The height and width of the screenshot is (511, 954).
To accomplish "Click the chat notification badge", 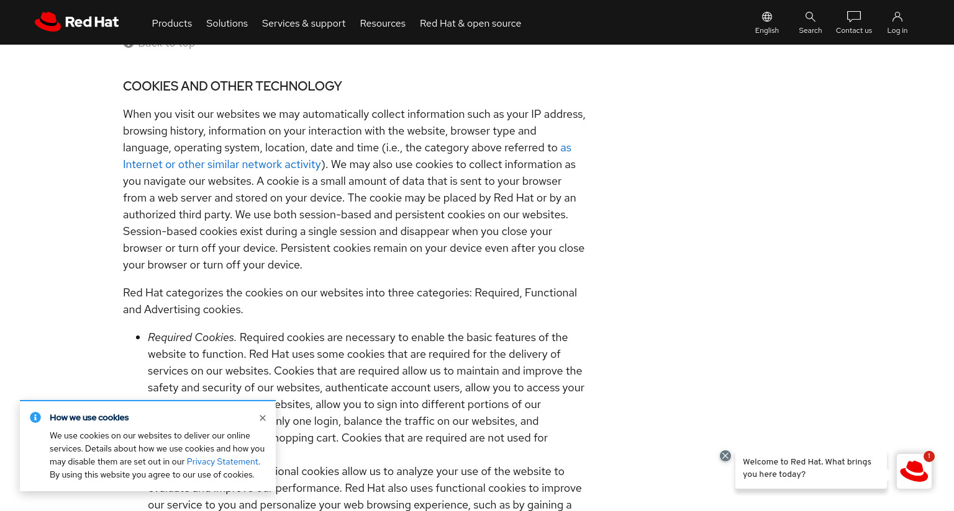I will tap(929, 456).
